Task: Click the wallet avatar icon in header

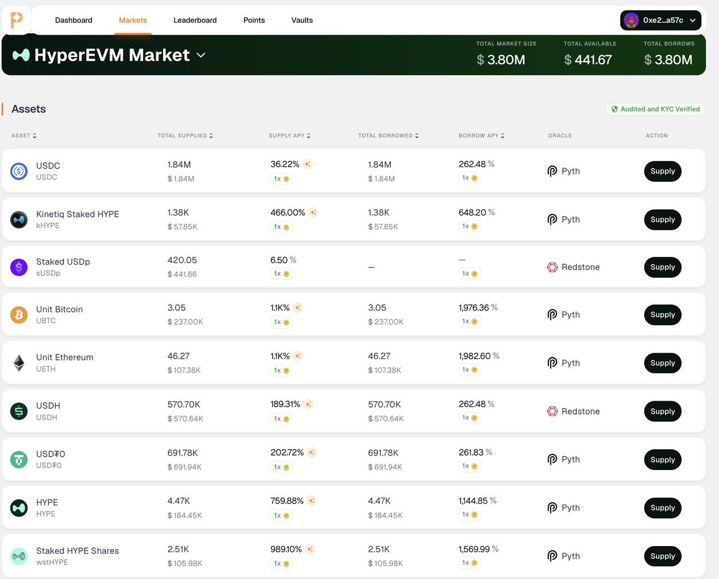Action: (x=631, y=20)
